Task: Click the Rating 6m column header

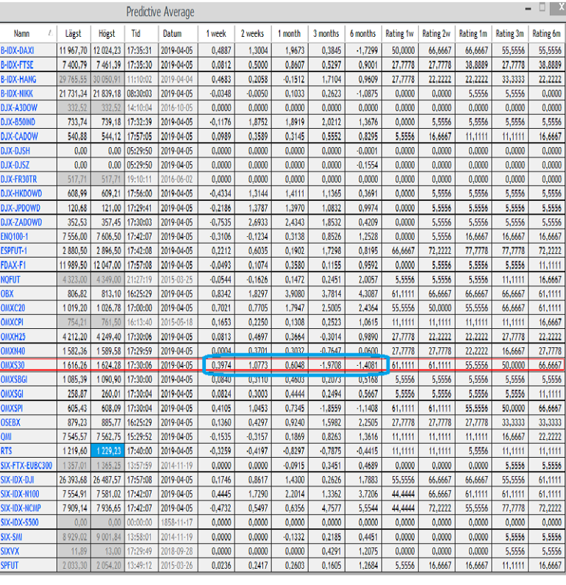Action: point(546,34)
